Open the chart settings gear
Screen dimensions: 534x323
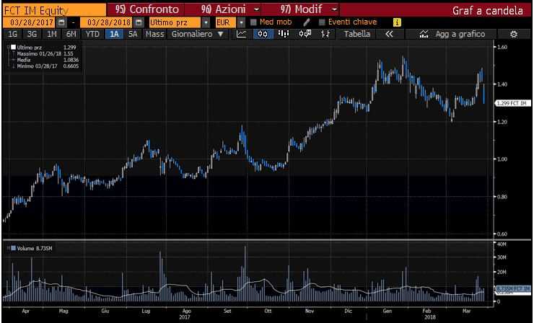click(x=514, y=34)
